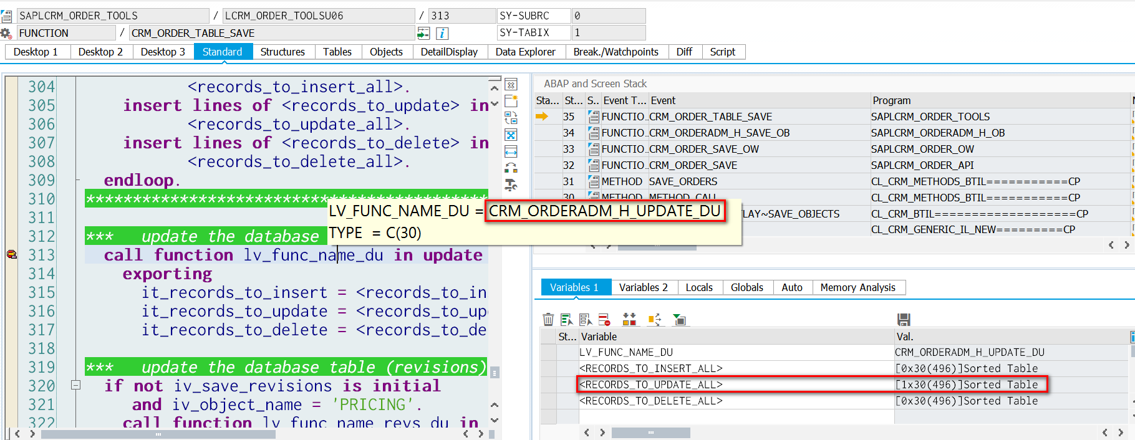Collapse the loop block marker at line 309
Viewport: 1135px width, 440px height.
pyautogui.click(x=77, y=179)
